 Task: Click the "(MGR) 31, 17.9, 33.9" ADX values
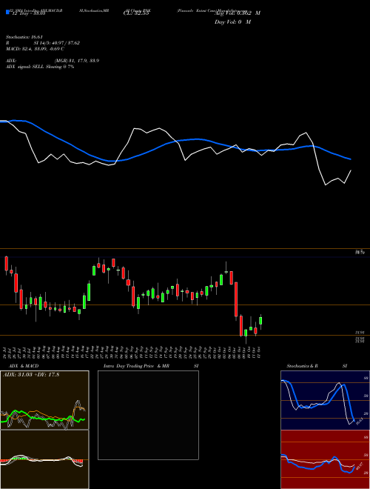[77, 61]
